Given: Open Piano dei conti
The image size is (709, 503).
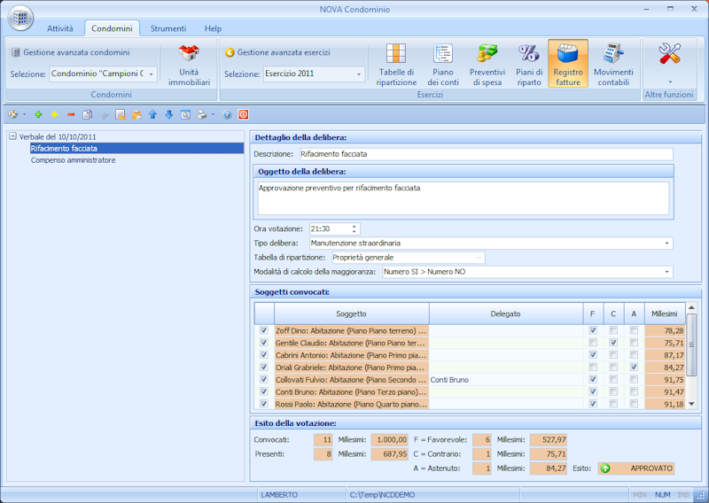Looking at the screenshot, I should [x=442, y=65].
